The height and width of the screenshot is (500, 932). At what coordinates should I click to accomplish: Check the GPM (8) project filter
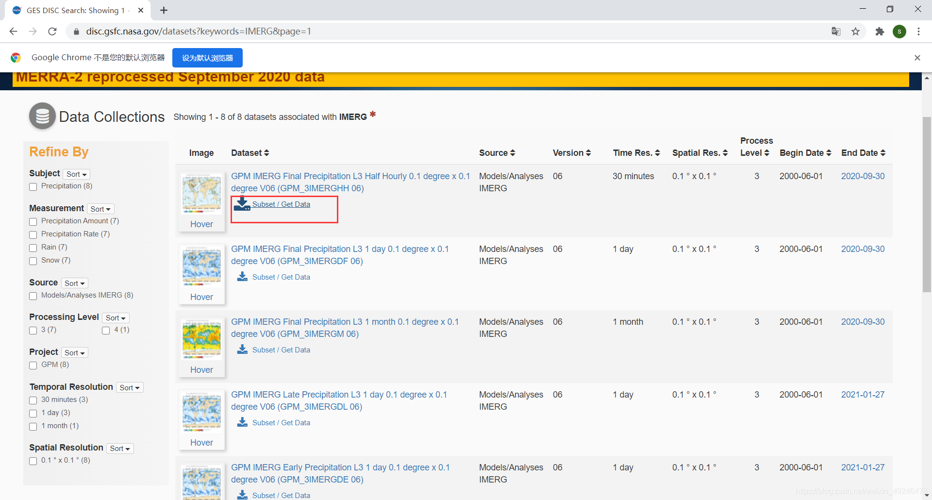(33, 365)
